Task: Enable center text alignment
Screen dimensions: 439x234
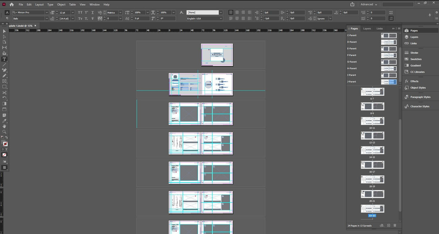Action: (237, 12)
